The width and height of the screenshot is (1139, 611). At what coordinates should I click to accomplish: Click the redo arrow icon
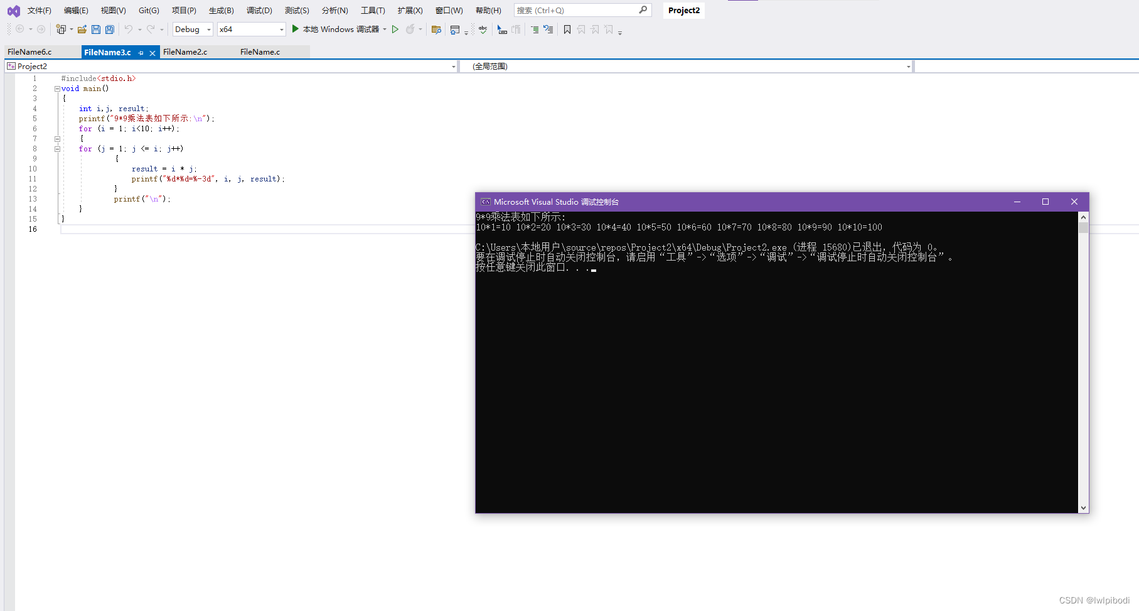151,29
